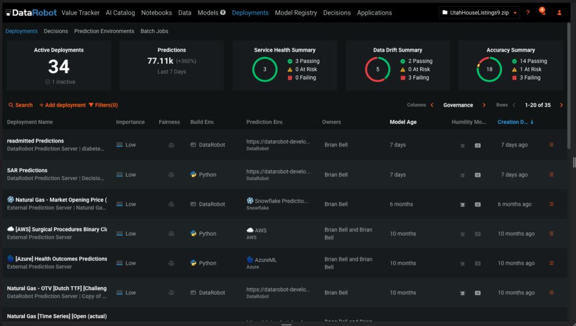The height and width of the screenshot is (326, 576).
Task: Click Service Health Summary donut chart
Action: 265,69
